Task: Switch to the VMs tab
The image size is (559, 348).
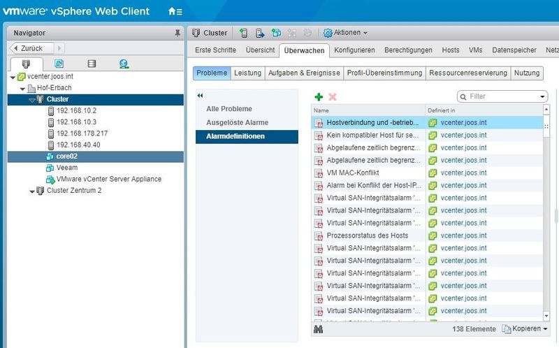Action: click(x=476, y=50)
